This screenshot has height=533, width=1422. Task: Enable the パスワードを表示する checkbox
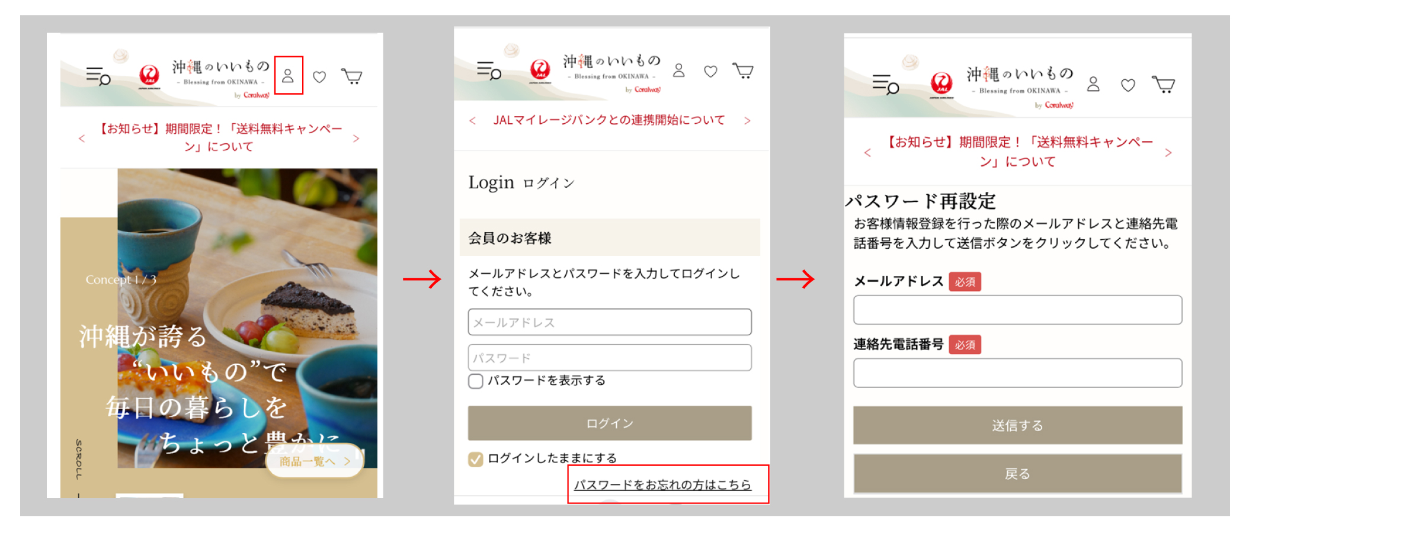pyautogui.click(x=476, y=381)
